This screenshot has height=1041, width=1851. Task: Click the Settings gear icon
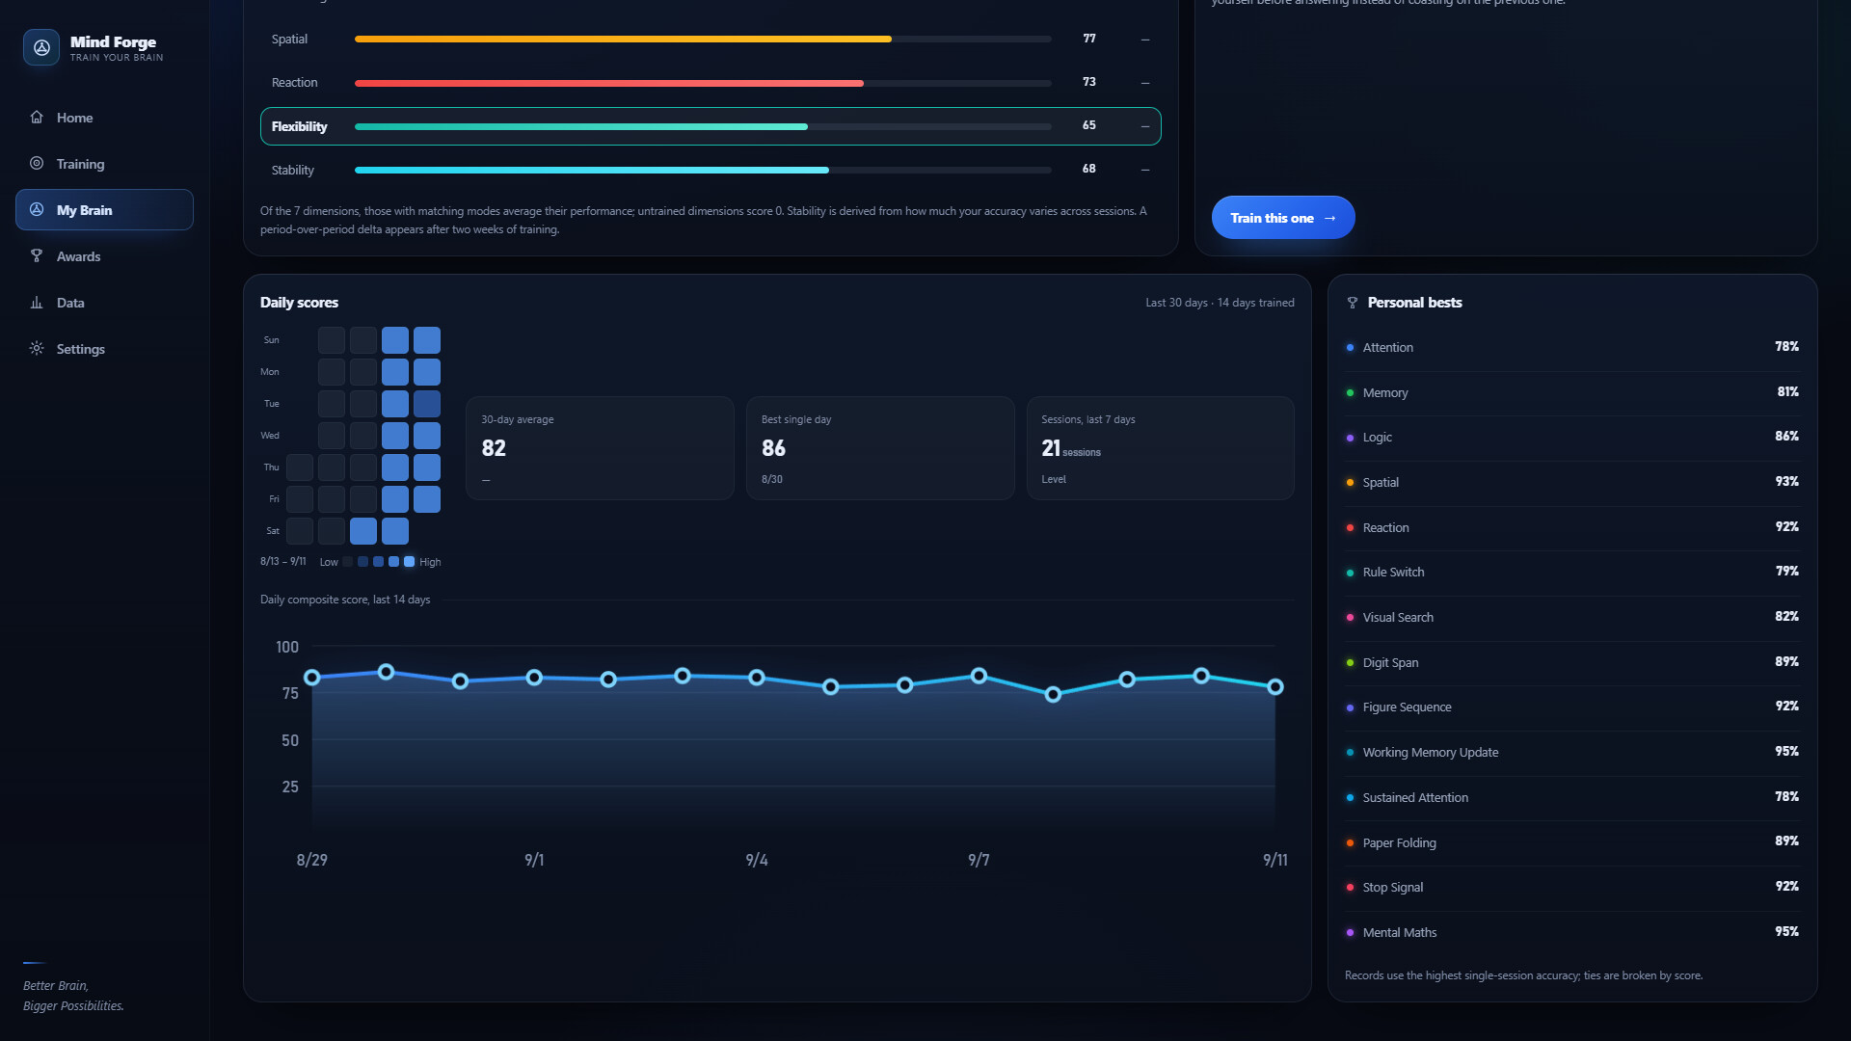37,348
